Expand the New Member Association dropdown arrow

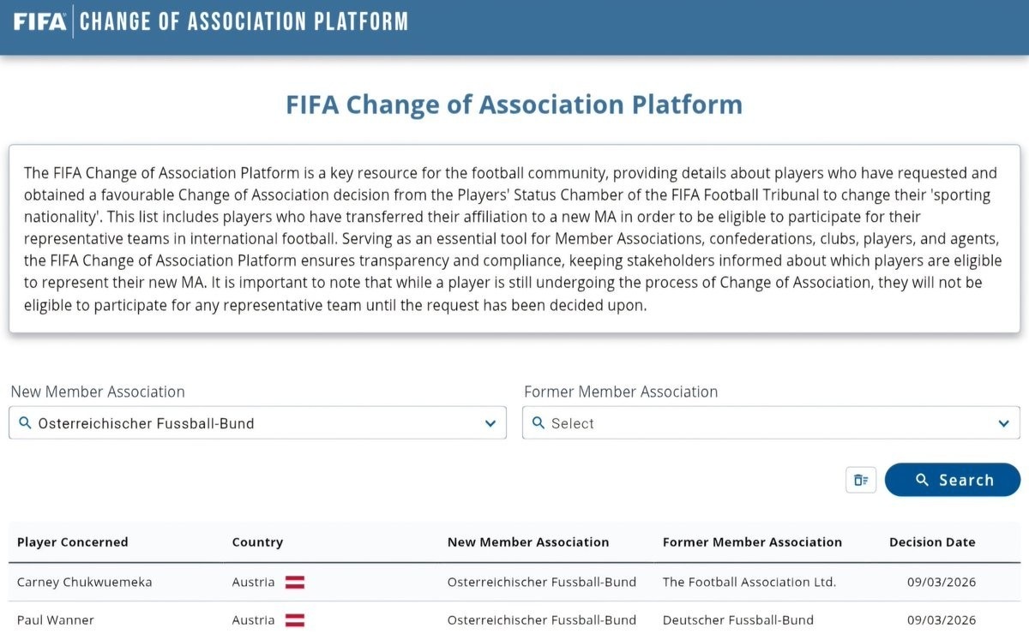[x=490, y=423]
